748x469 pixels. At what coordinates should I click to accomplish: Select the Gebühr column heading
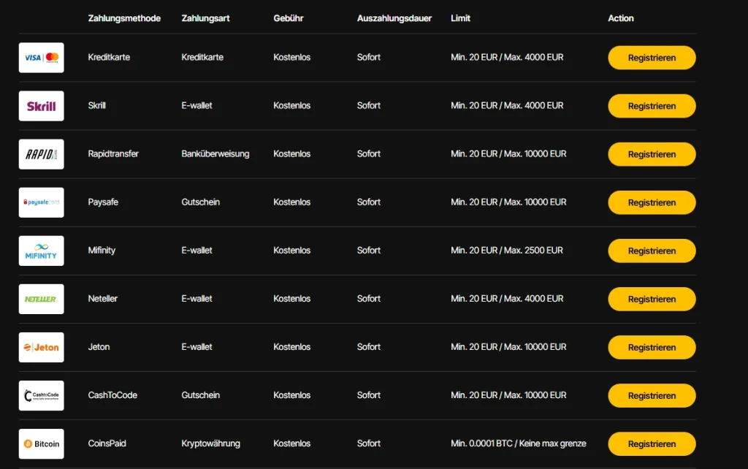[x=287, y=18]
